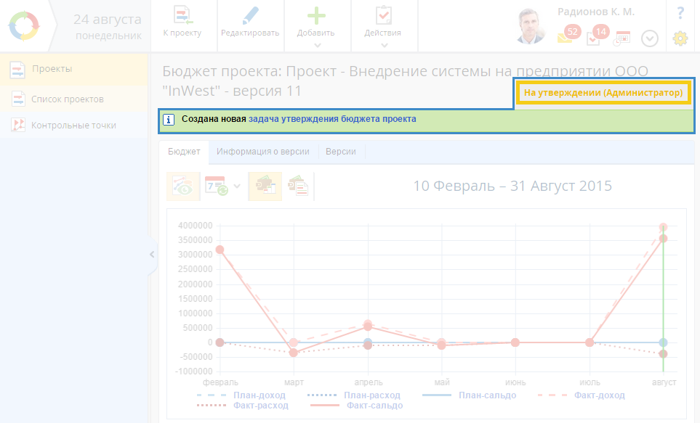Expand the round chevron user menu
This screenshot has height=423, width=700.
pyautogui.click(x=650, y=38)
